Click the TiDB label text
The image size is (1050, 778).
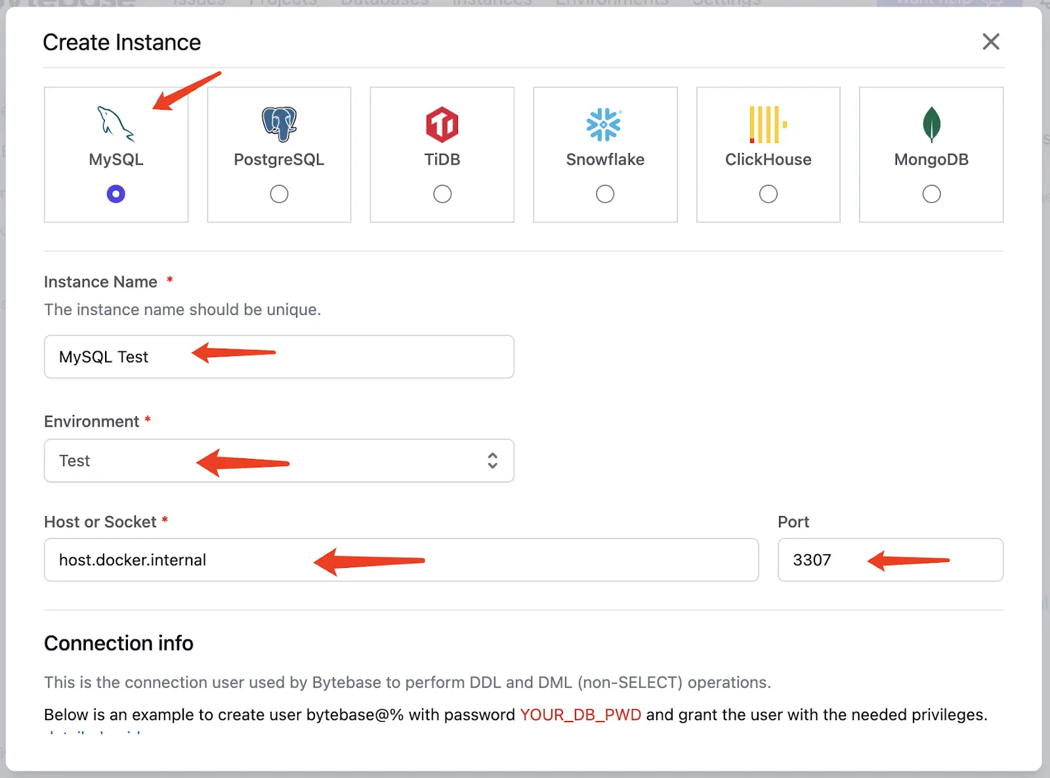pyautogui.click(x=442, y=160)
